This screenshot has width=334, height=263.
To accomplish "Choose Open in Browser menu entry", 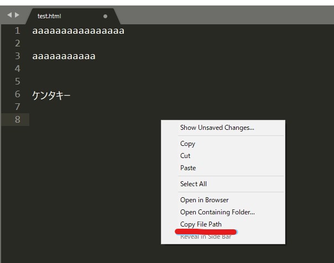I will click(x=223, y=200).
